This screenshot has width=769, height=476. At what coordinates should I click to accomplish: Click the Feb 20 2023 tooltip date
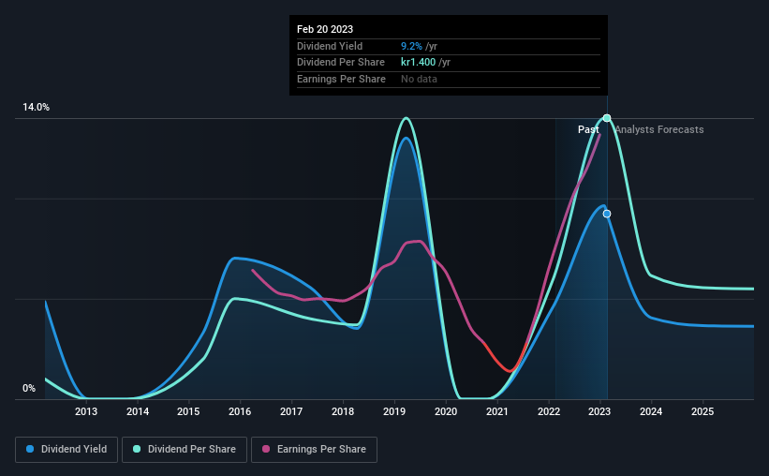pyautogui.click(x=325, y=29)
